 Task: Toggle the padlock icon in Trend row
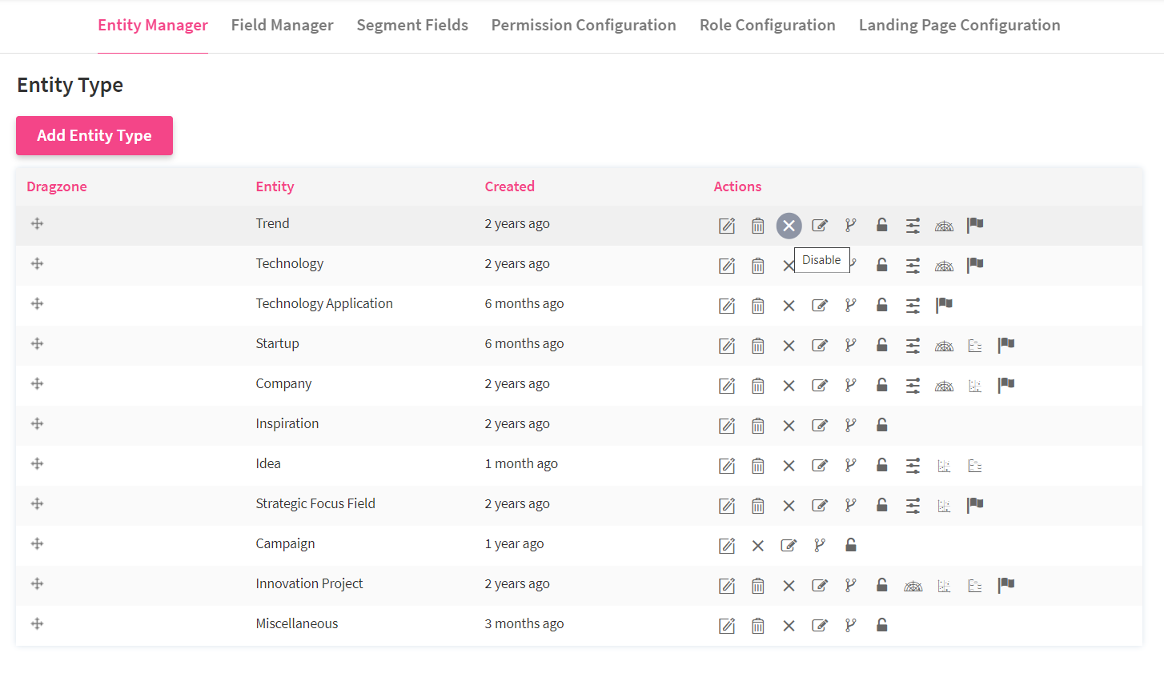[x=881, y=225]
